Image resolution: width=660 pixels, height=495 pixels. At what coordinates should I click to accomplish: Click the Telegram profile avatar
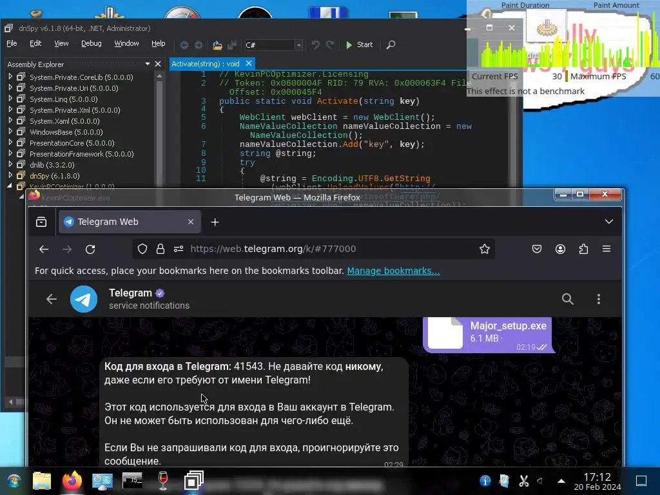click(84, 299)
